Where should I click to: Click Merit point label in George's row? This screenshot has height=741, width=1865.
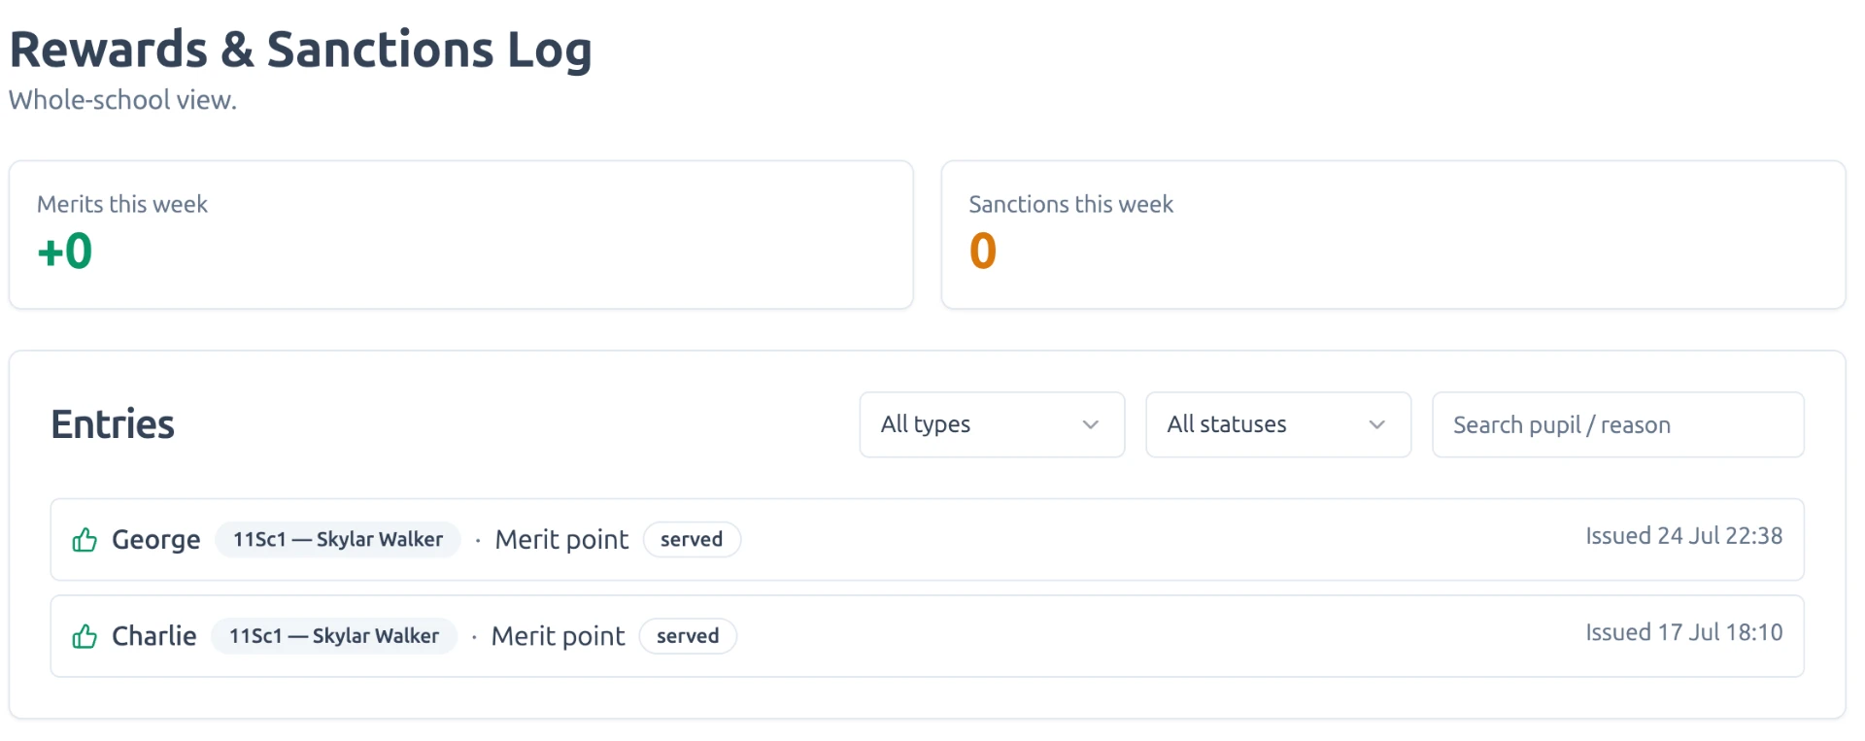(561, 539)
